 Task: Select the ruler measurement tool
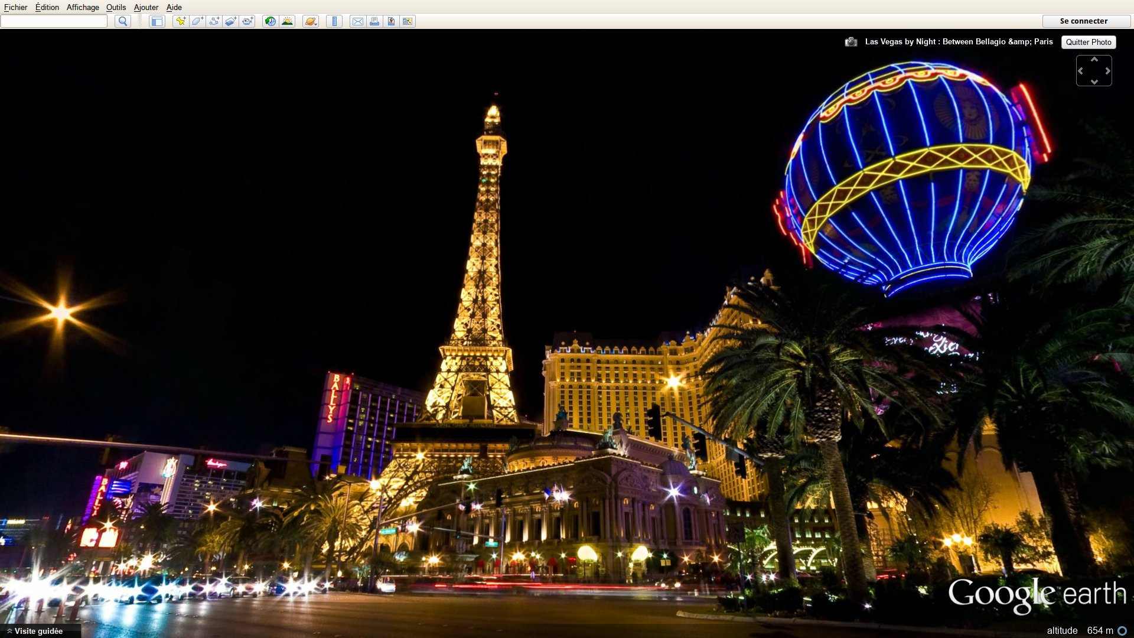(x=334, y=21)
